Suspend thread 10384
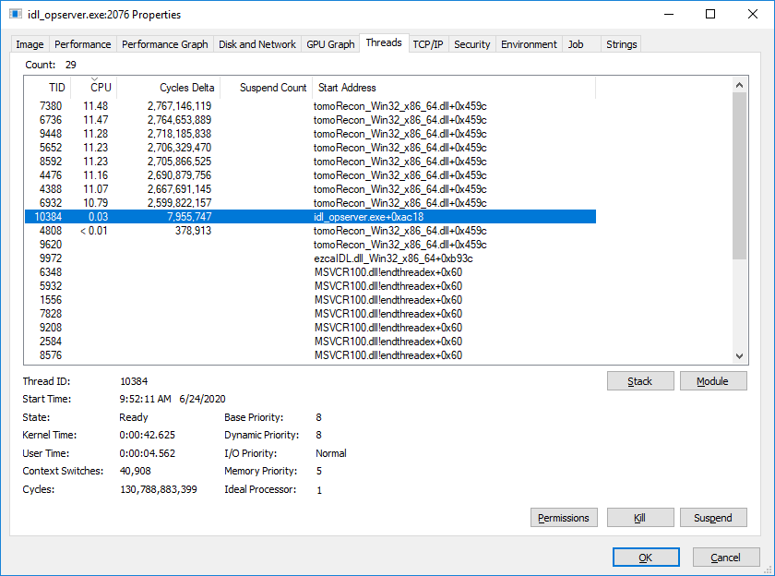 click(x=713, y=517)
